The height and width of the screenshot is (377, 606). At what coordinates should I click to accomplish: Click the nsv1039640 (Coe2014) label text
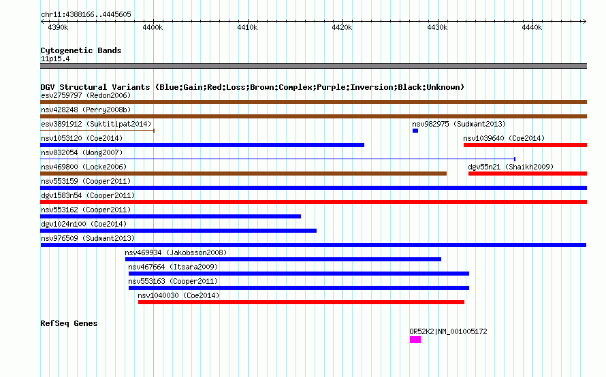pyautogui.click(x=504, y=138)
